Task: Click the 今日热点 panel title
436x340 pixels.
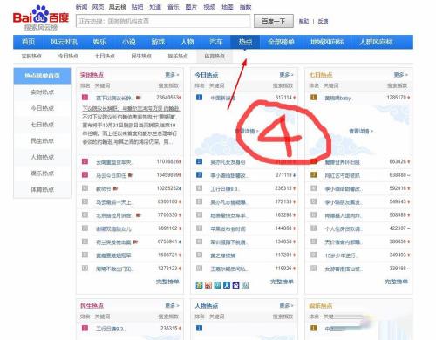Action: pyautogui.click(x=207, y=75)
